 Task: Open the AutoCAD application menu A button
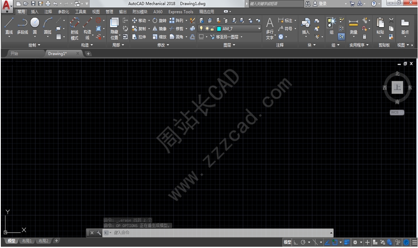pos(7,6)
